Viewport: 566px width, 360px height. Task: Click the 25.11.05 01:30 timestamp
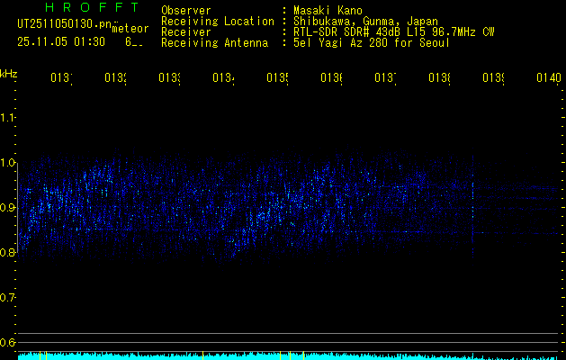60,41
